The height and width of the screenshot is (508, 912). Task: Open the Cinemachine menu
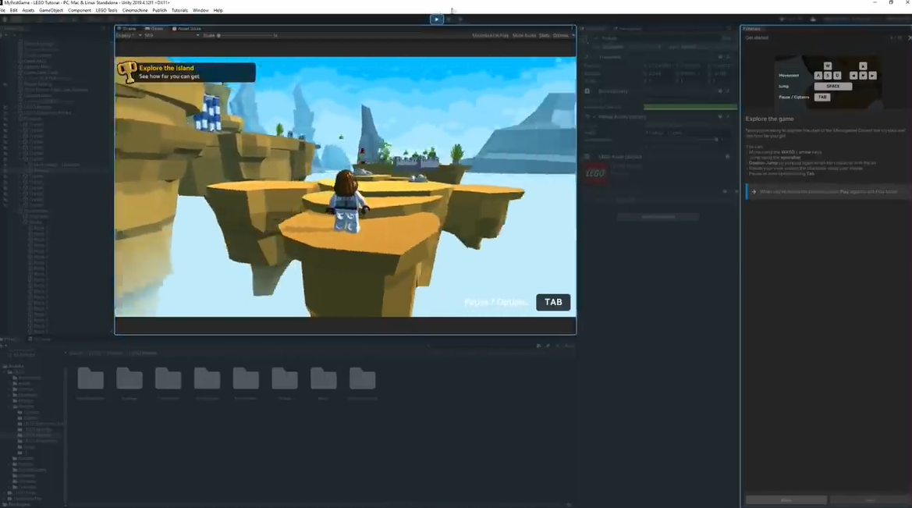point(135,10)
